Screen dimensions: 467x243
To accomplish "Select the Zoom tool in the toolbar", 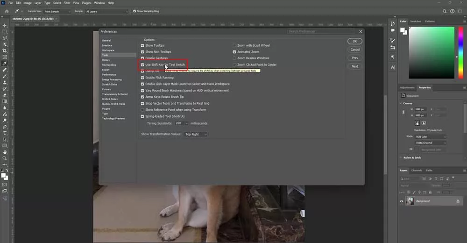I will (x=5, y=158).
